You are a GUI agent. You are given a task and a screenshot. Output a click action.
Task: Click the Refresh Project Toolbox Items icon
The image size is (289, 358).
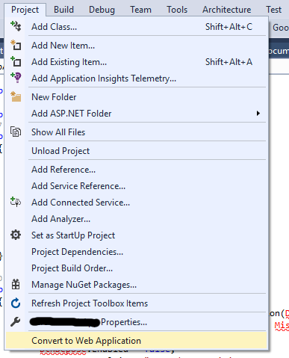tap(16, 303)
